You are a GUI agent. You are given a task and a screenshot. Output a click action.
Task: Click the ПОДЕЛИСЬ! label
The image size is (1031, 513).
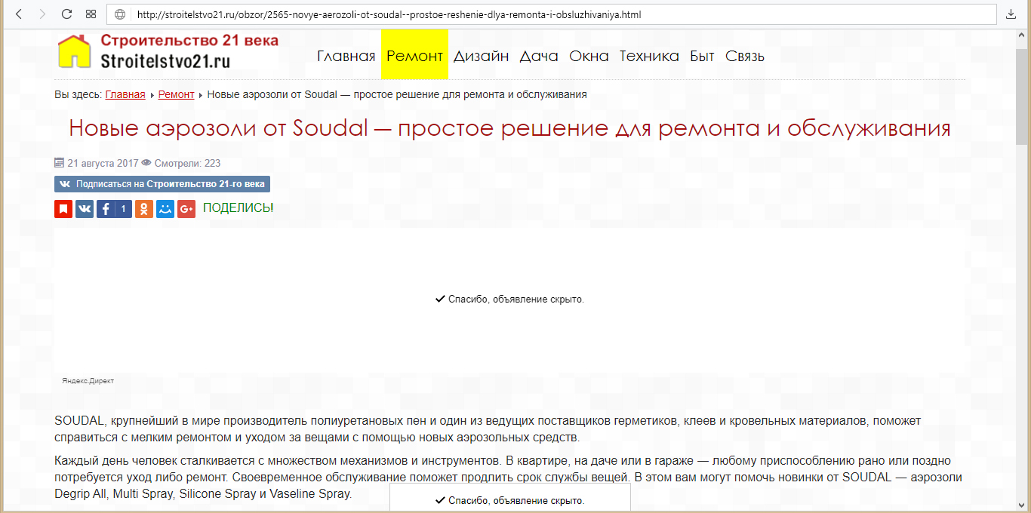coord(239,208)
